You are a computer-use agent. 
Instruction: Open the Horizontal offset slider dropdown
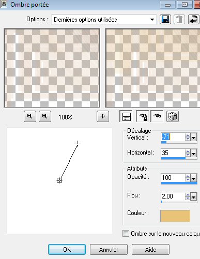point(194,153)
